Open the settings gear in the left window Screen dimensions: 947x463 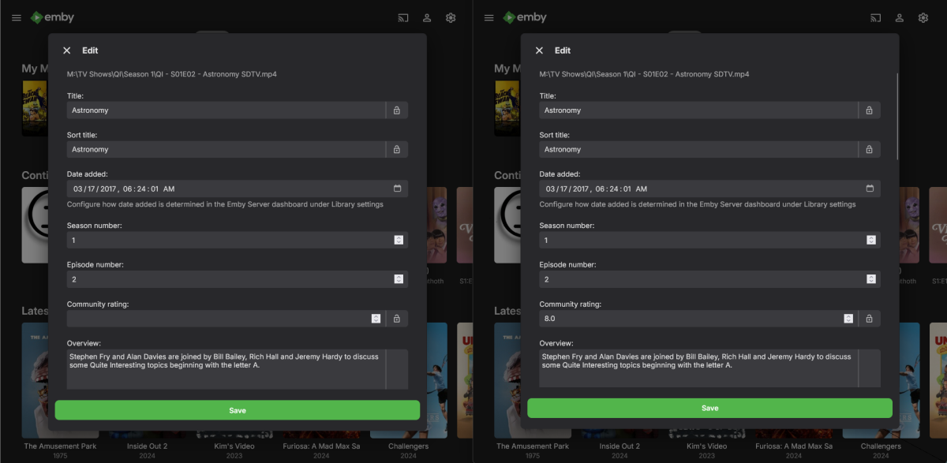(451, 17)
